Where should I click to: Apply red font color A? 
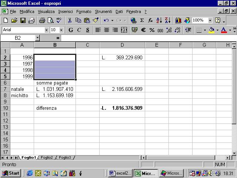pyautogui.click(x=224, y=30)
